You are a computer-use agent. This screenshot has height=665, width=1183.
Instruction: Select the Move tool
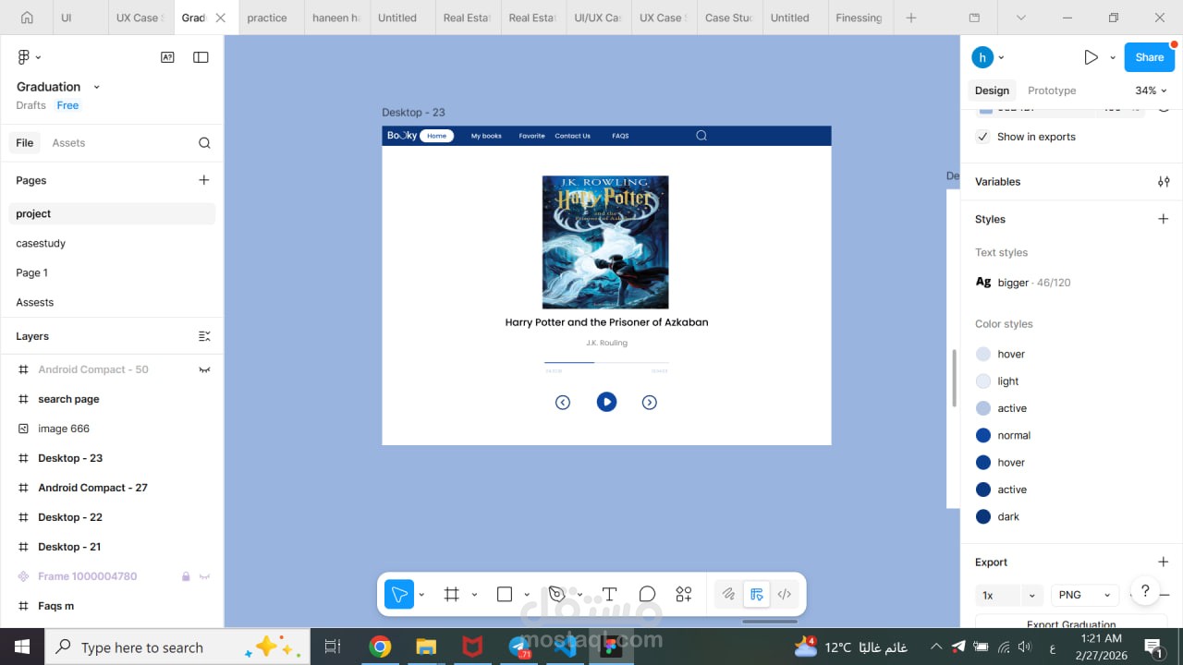click(399, 594)
